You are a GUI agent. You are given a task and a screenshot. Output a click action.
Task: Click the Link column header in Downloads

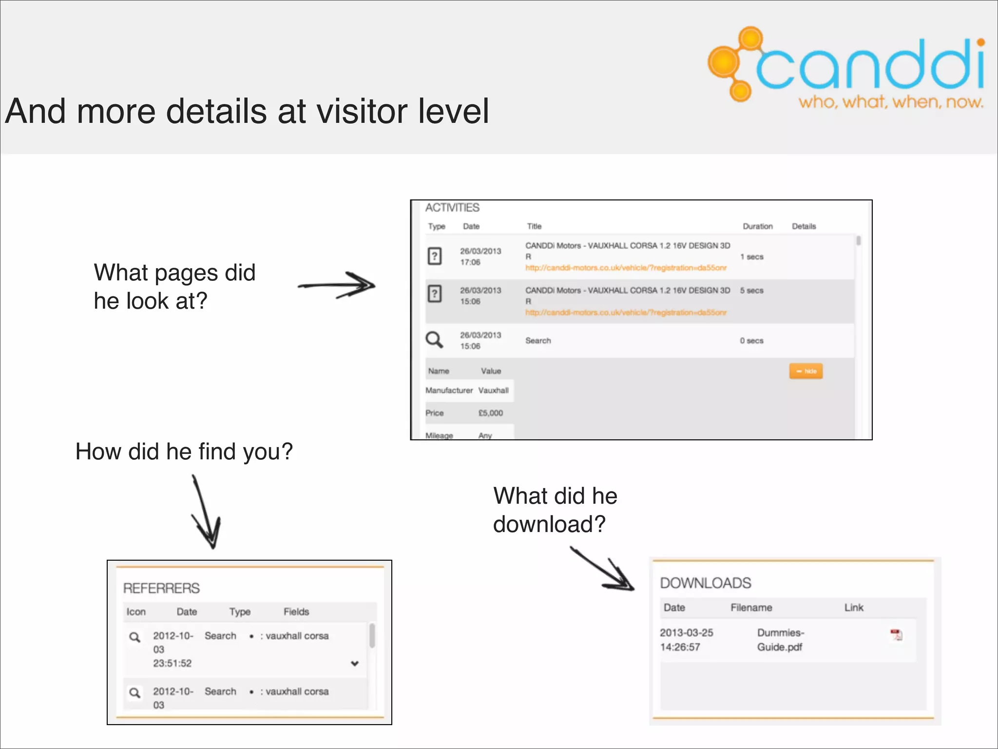pos(854,608)
